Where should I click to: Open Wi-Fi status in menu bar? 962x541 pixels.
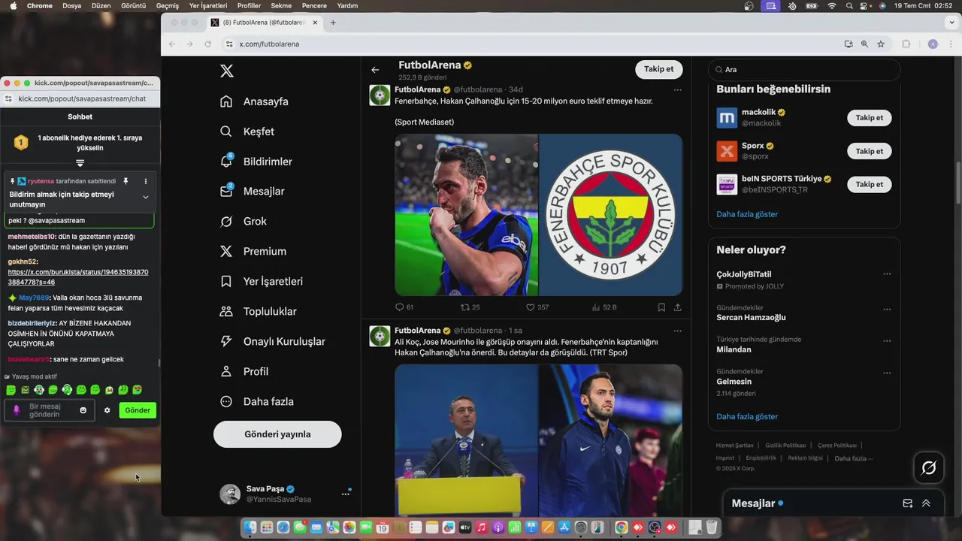pos(832,5)
